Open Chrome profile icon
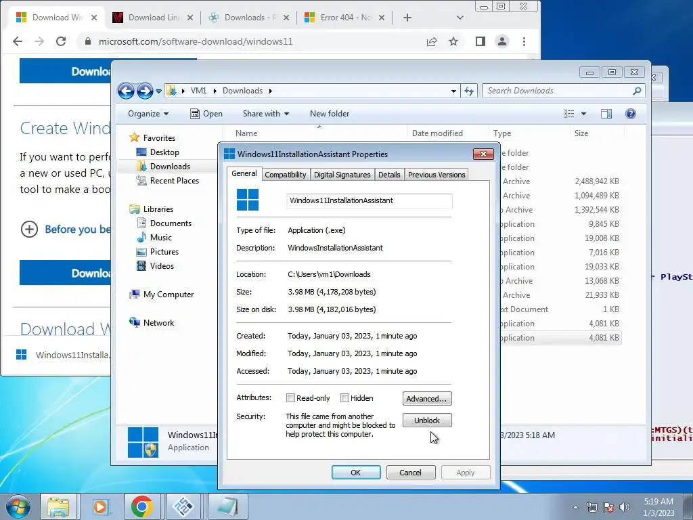Screen dimensions: 693x520 pyautogui.click(x=502, y=41)
